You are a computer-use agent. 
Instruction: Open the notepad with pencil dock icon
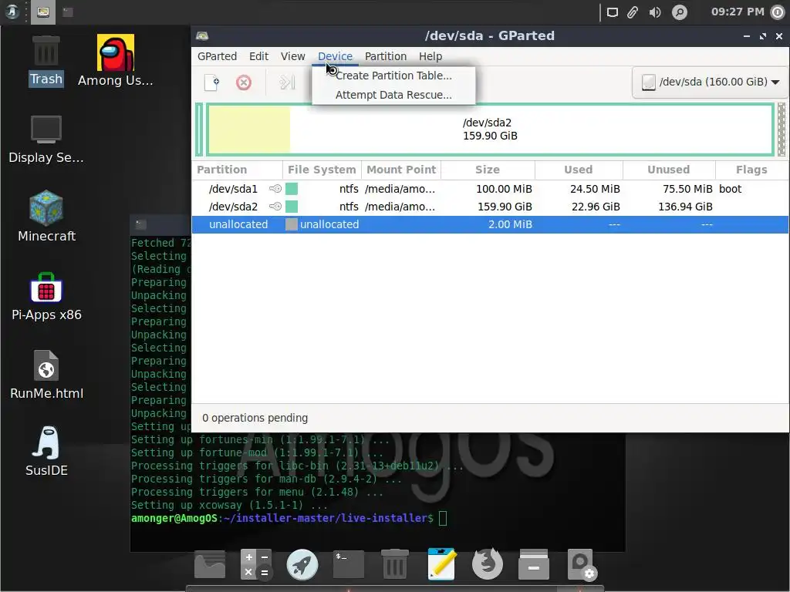[441, 563]
